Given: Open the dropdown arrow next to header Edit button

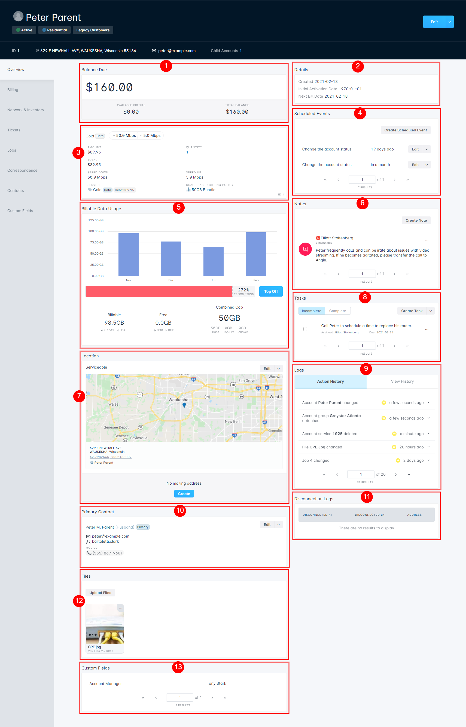Looking at the screenshot, I should [x=450, y=22].
